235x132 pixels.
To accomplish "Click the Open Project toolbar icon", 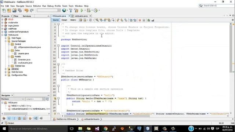I will tap(14, 10).
